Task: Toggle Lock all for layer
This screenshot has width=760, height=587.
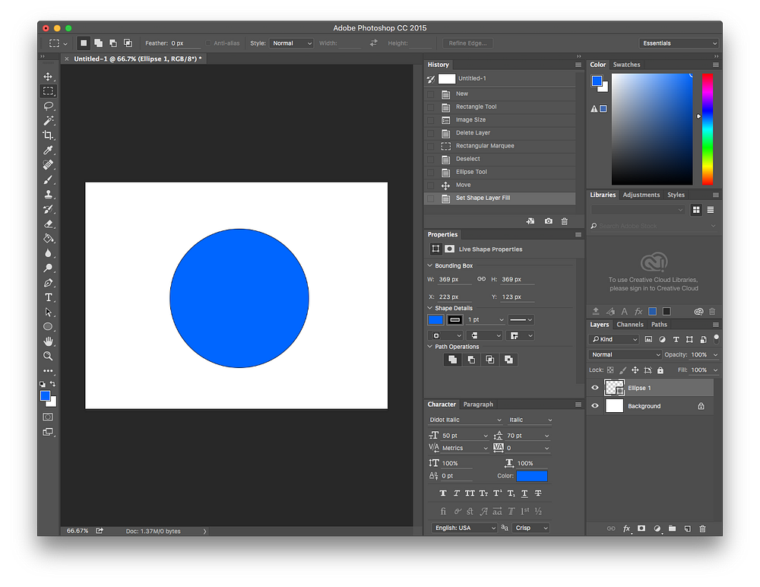Action: pyautogui.click(x=660, y=370)
